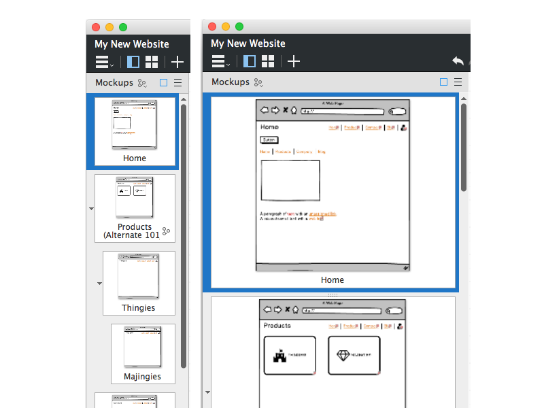Expand alternates for Products (Alternate 101)

(x=91, y=209)
